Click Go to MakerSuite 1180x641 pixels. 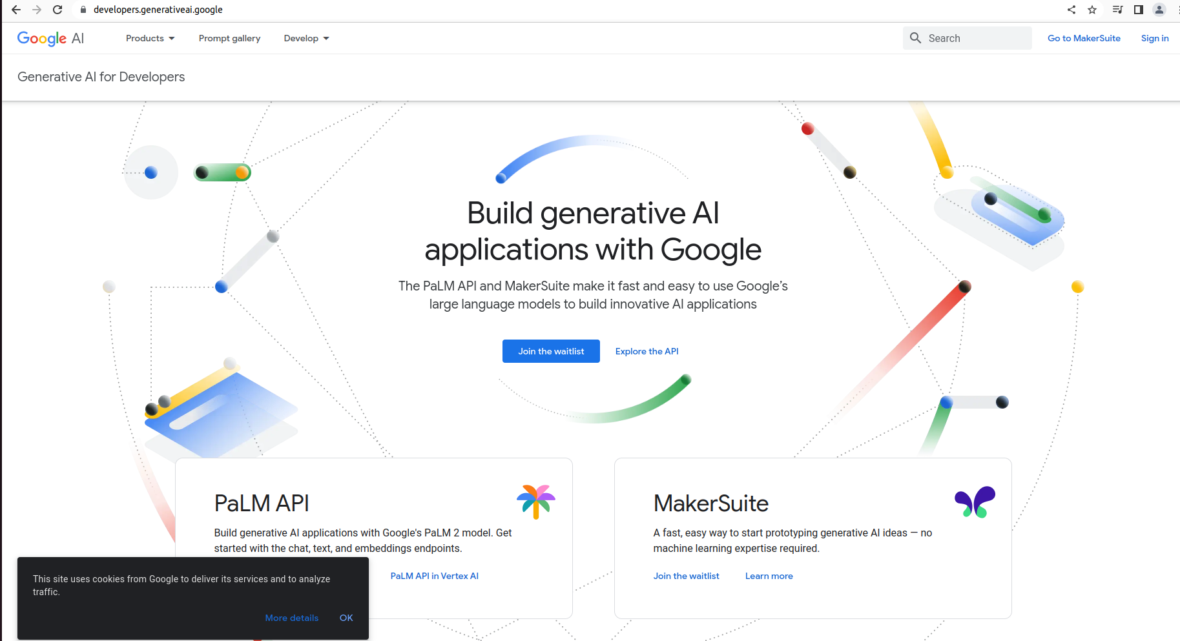pyautogui.click(x=1084, y=38)
